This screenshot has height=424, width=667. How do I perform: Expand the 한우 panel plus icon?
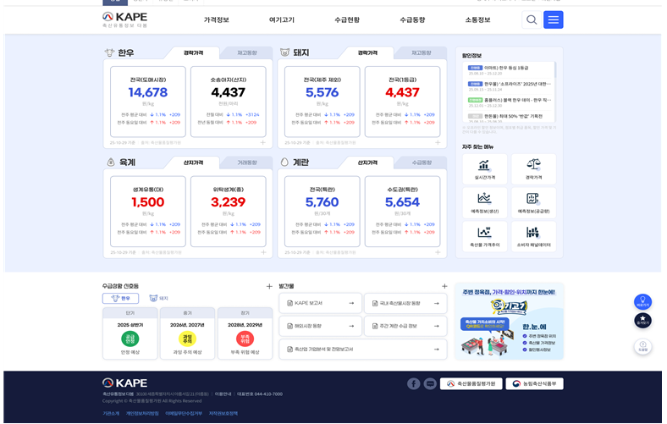tap(263, 143)
